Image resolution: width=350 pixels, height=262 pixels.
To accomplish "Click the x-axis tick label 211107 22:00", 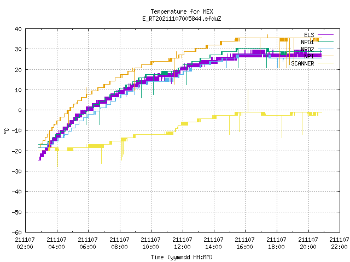I will 339,243.
